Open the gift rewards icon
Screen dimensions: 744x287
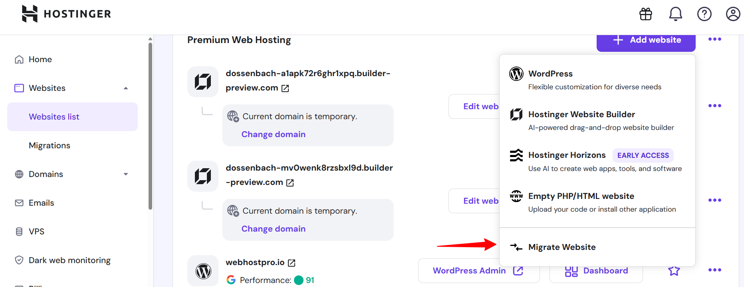pos(646,14)
